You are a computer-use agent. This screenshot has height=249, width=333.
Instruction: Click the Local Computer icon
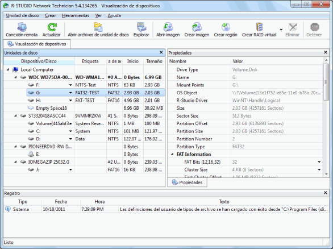[x=15, y=70]
